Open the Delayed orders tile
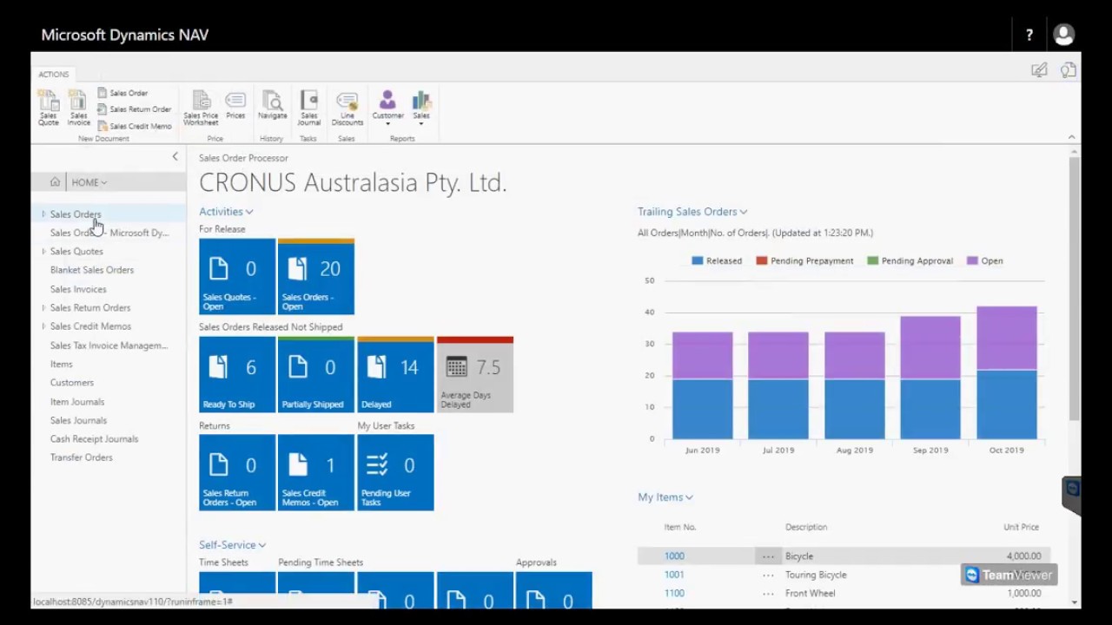Image resolution: width=1112 pixels, height=625 pixels. click(x=395, y=374)
